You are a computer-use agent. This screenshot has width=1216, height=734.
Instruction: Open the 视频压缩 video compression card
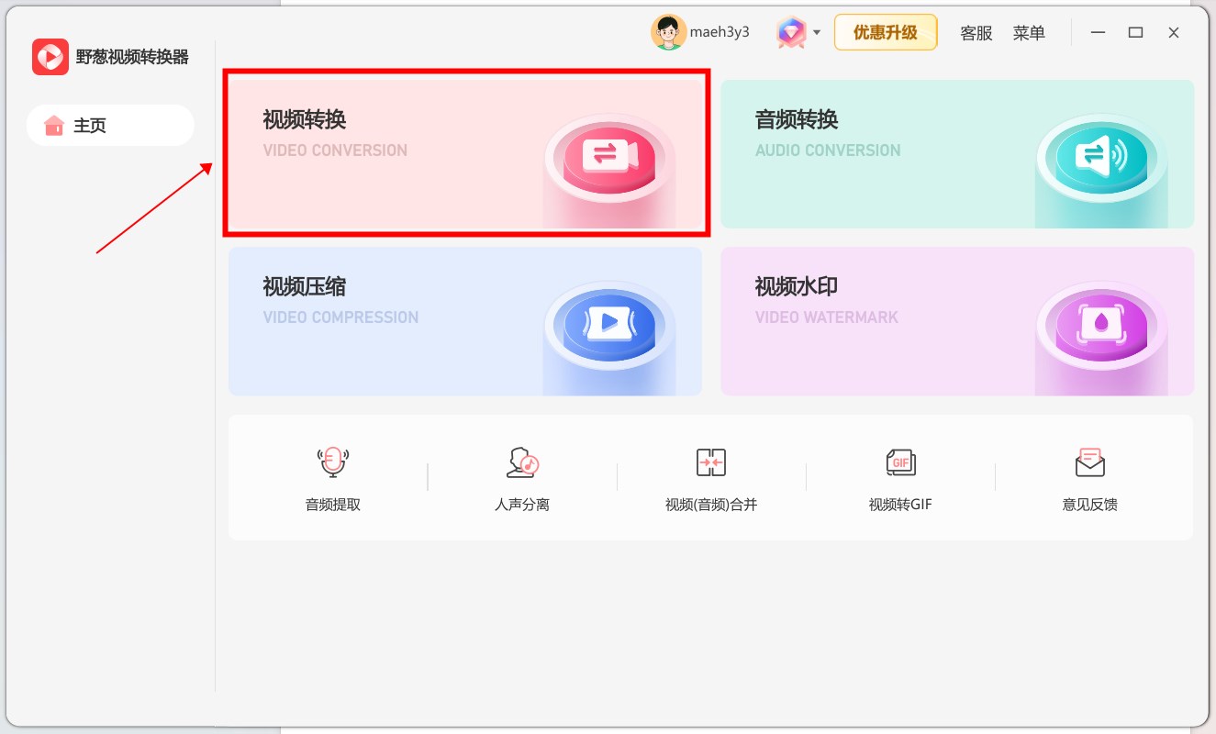click(x=465, y=321)
